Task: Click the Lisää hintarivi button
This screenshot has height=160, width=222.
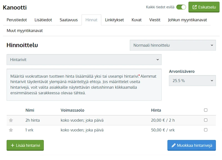Action: click(25, 145)
